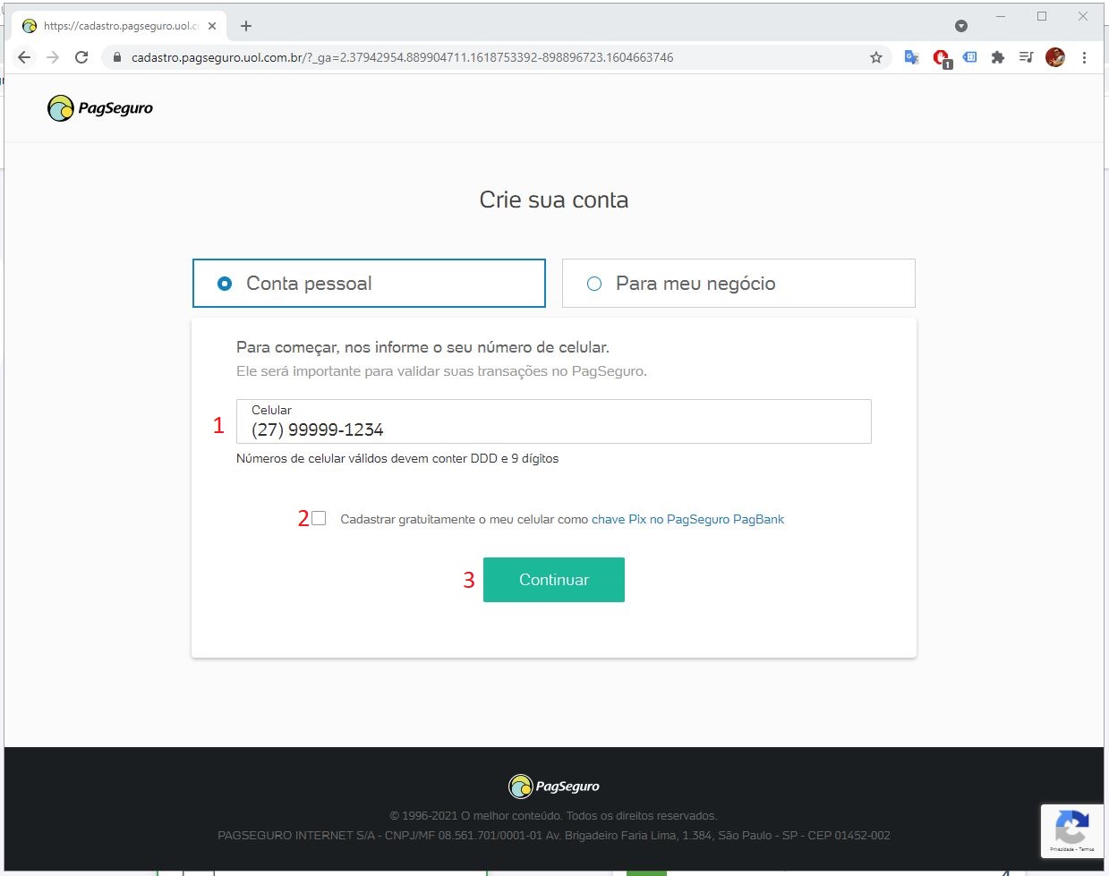Reload the PagSeguro page
Viewport: 1109px width, 876px height.
(81, 57)
